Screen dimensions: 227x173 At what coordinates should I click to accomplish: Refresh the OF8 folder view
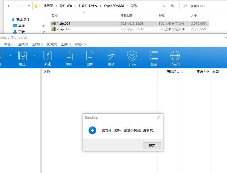click(172, 6)
